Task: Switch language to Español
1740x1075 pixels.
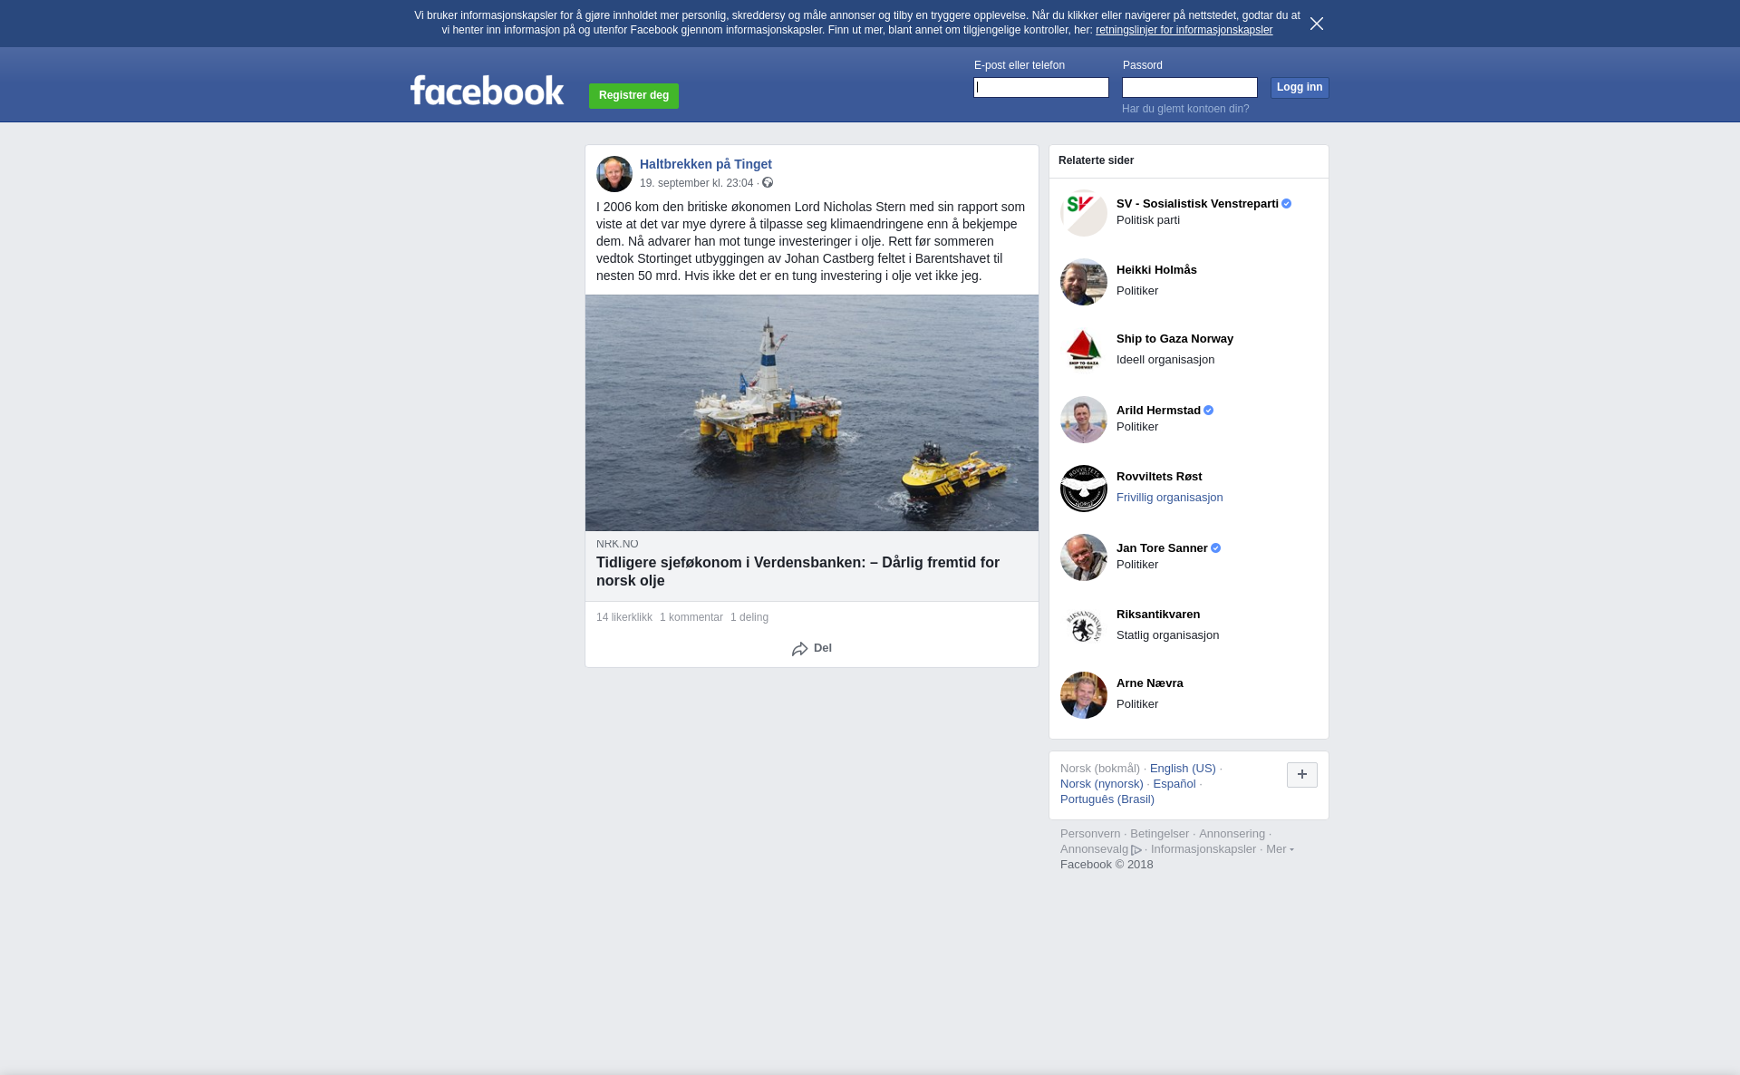Action: [x=1174, y=784]
